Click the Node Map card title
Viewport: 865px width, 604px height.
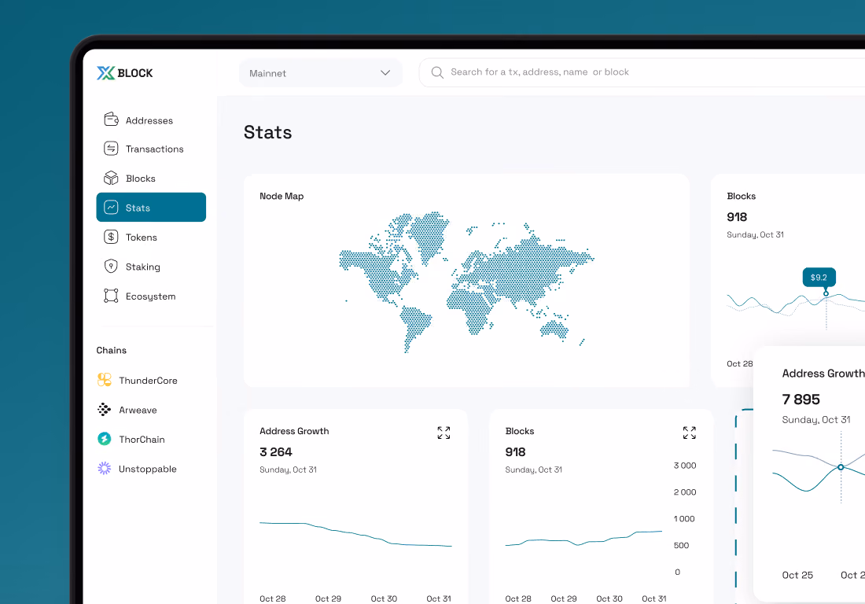pos(282,196)
